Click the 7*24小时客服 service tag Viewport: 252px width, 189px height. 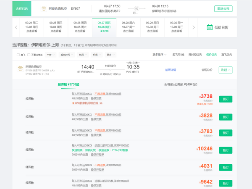pos(120,150)
